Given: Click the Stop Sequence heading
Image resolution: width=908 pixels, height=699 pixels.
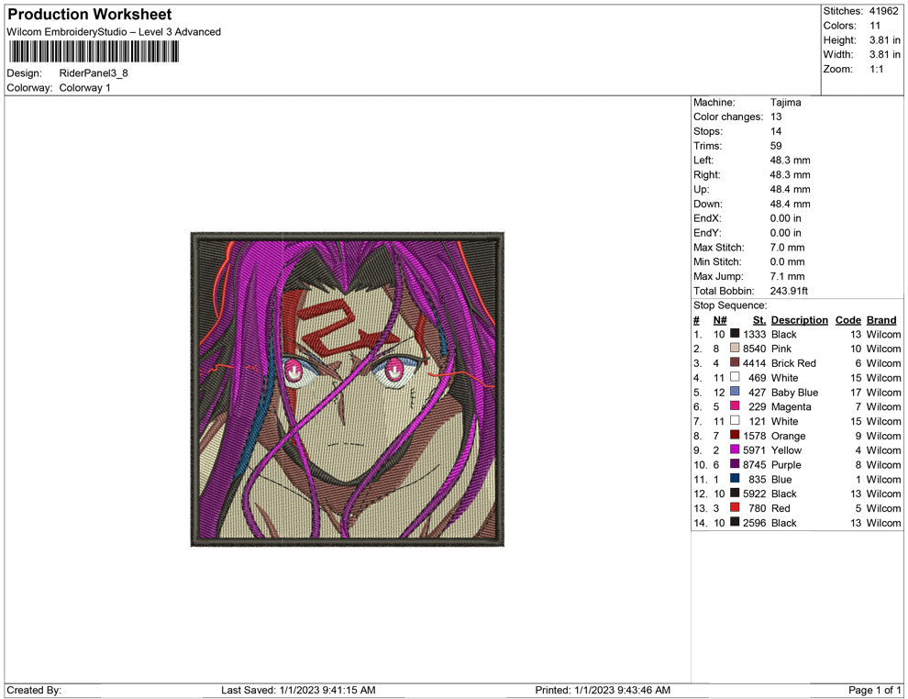Looking at the screenshot, I should (x=730, y=305).
